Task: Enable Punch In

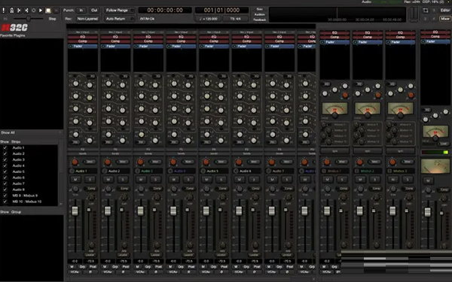Action: pos(81,11)
